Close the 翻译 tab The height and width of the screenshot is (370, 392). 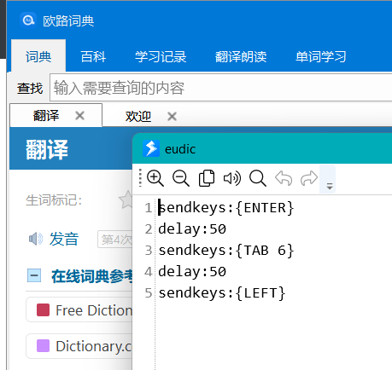click(80, 116)
